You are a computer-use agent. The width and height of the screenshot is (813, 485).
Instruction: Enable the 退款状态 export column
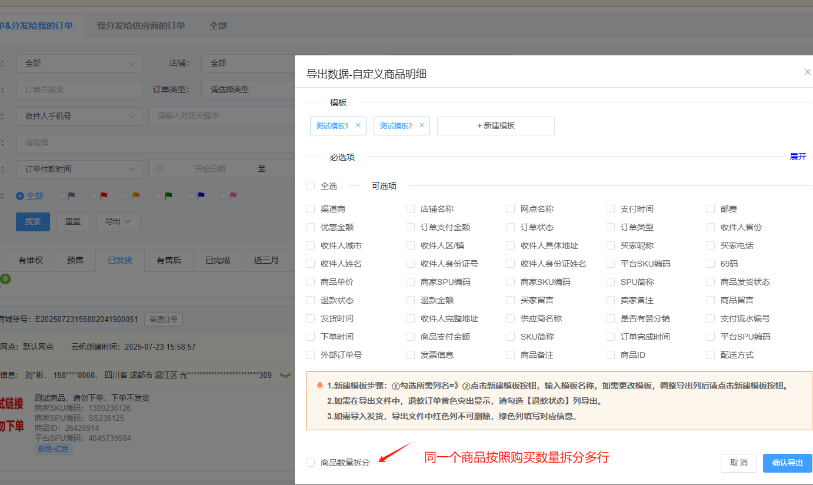pos(311,300)
